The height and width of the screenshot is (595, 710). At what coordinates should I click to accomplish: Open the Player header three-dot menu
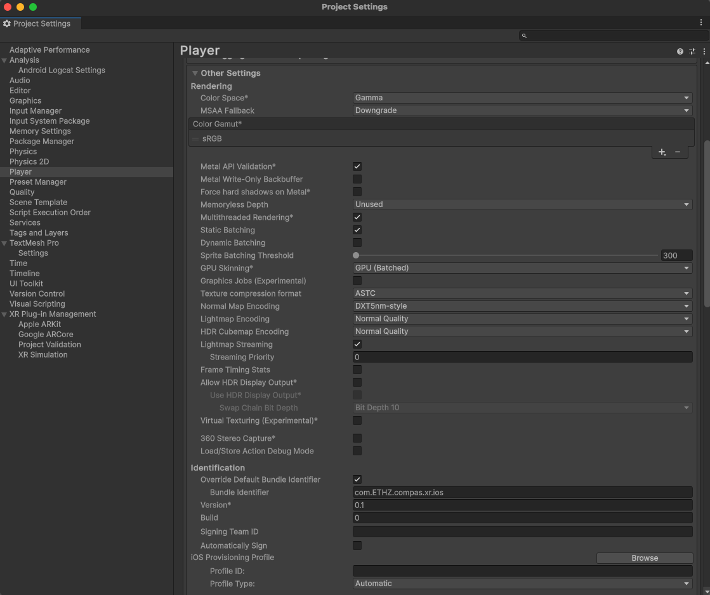704,51
